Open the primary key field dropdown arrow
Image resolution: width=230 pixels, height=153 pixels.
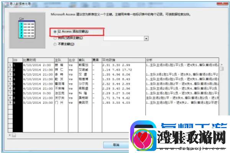146,38
